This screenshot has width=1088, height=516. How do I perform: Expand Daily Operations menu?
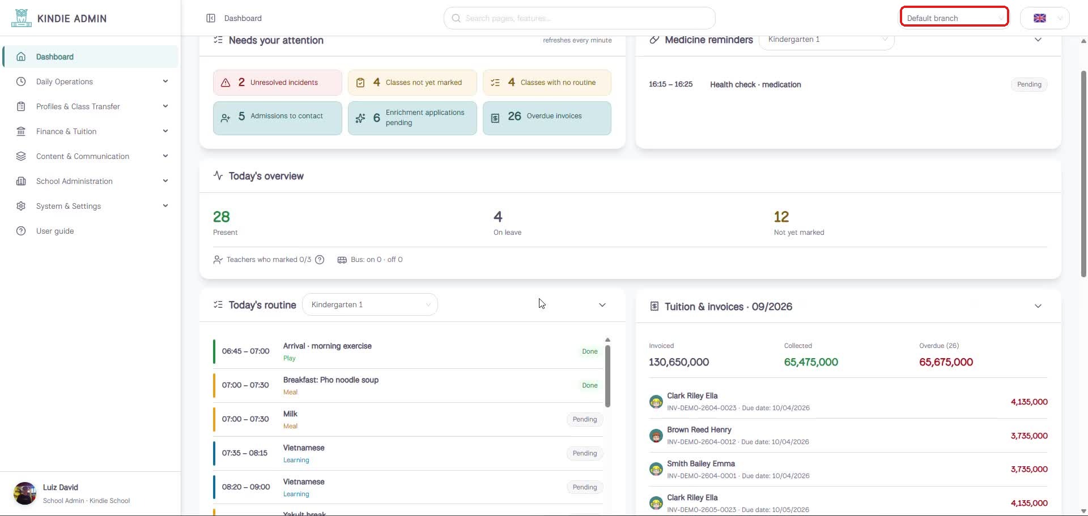click(x=91, y=81)
